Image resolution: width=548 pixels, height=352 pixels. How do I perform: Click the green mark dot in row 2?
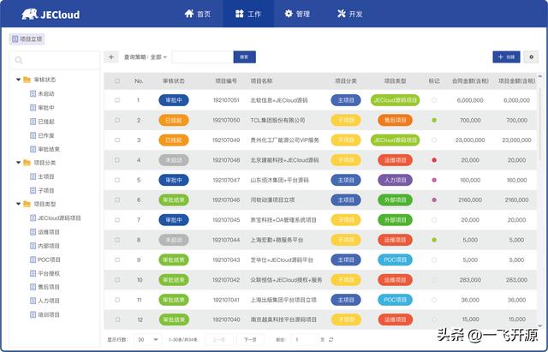pos(434,120)
